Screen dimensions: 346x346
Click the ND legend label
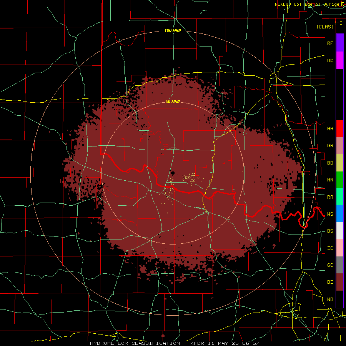tap(330, 299)
